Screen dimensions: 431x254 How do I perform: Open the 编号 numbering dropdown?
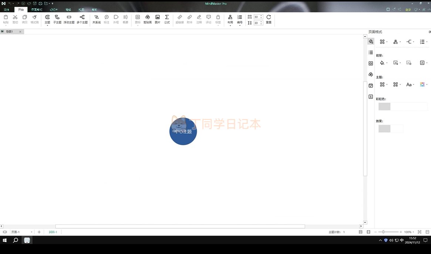click(x=240, y=20)
